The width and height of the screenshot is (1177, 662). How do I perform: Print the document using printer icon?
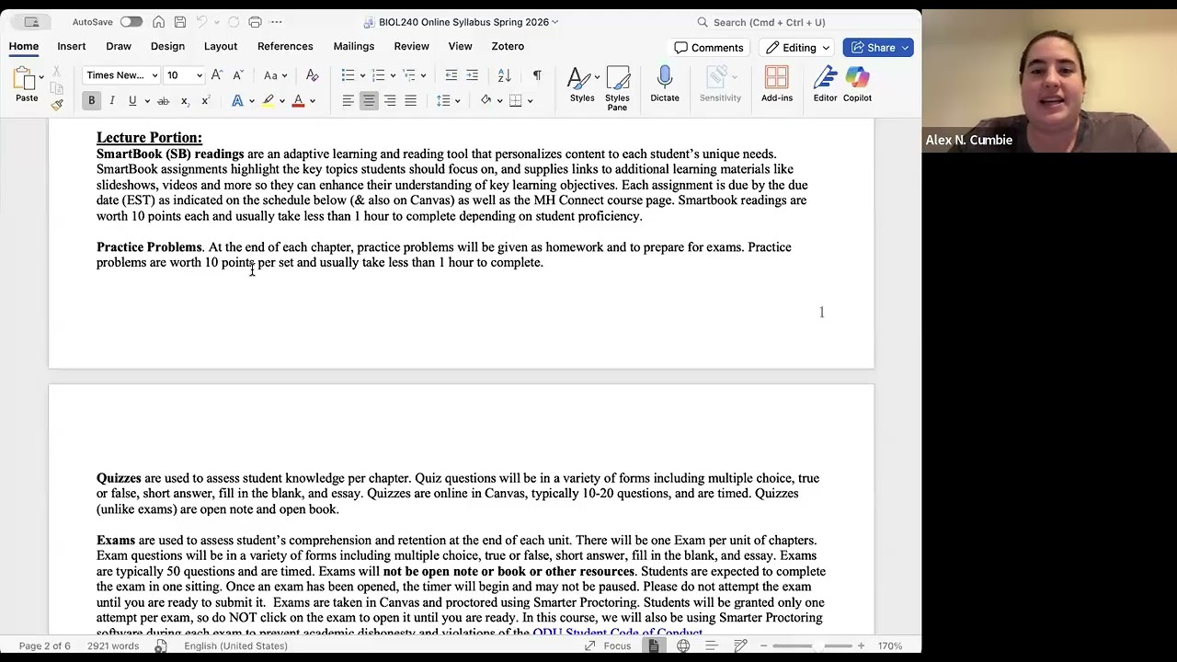(255, 22)
